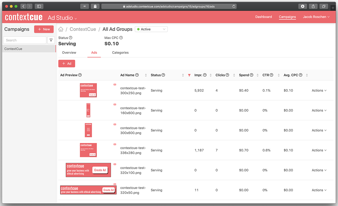
Task: Click the CTR column help icon
Action: (x=271, y=75)
